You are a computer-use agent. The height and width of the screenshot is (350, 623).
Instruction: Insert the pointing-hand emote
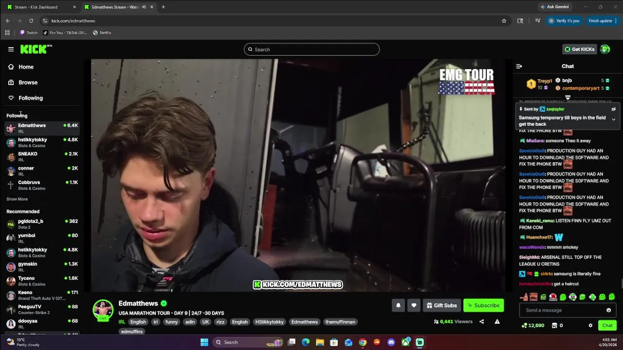click(x=524, y=297)
